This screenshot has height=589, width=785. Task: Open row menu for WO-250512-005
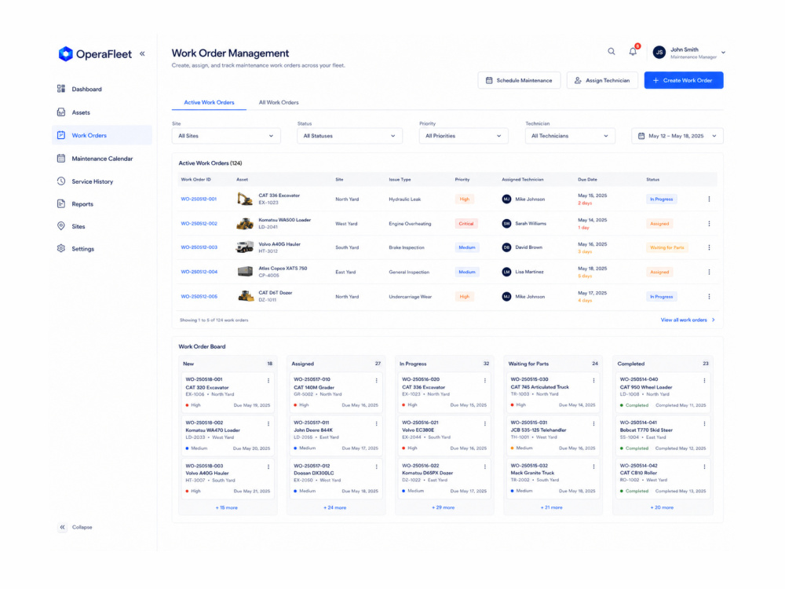point(709,297)
